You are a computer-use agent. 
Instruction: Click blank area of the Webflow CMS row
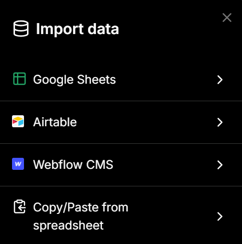165,165
